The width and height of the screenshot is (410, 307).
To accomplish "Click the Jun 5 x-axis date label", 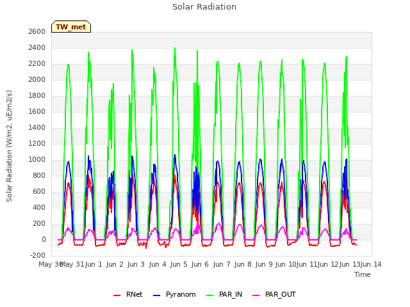I will pyautogui.click(x=179, y=264).
